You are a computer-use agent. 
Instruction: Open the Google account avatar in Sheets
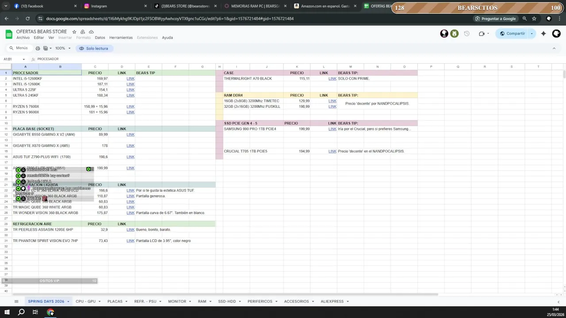556,34
